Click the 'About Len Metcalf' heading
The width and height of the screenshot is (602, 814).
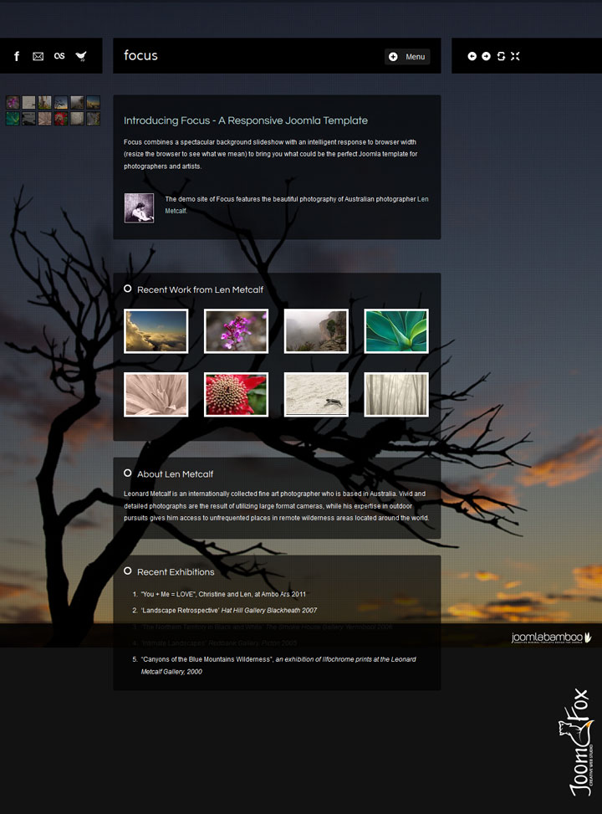[x=175, y=474]
